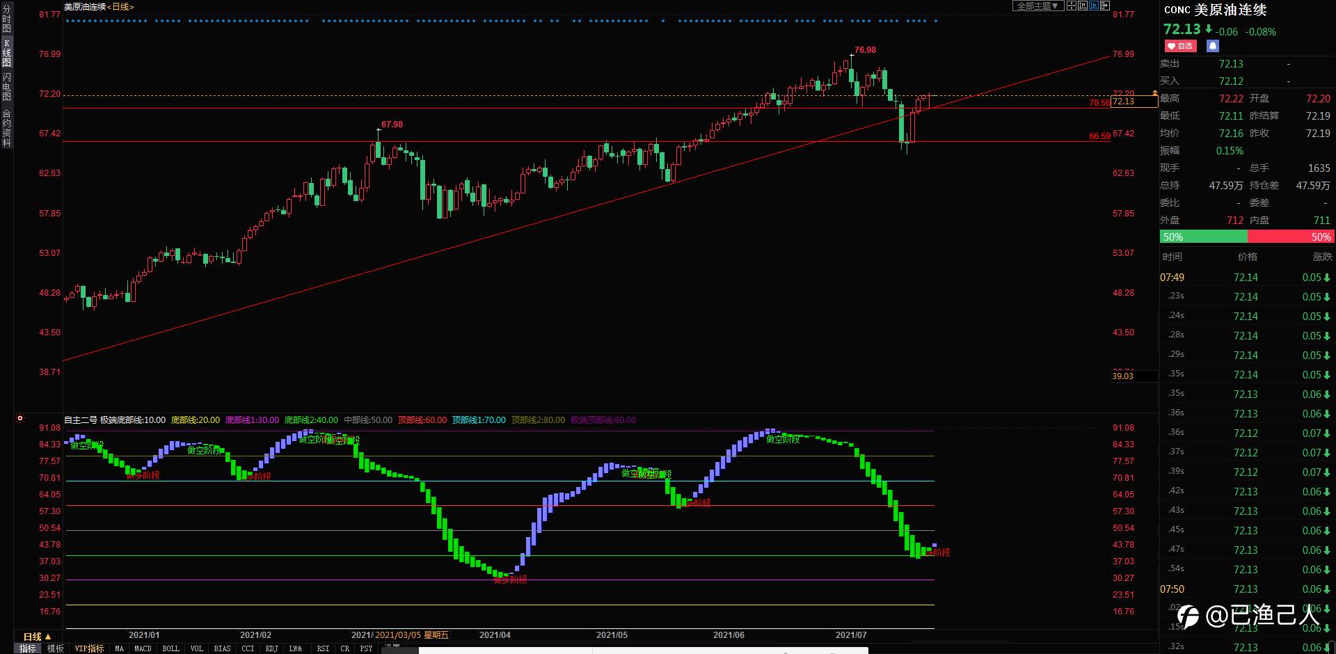Click the 39.03 price box on right axis
1336x654 pixels.
click(x=1134, y=376)
